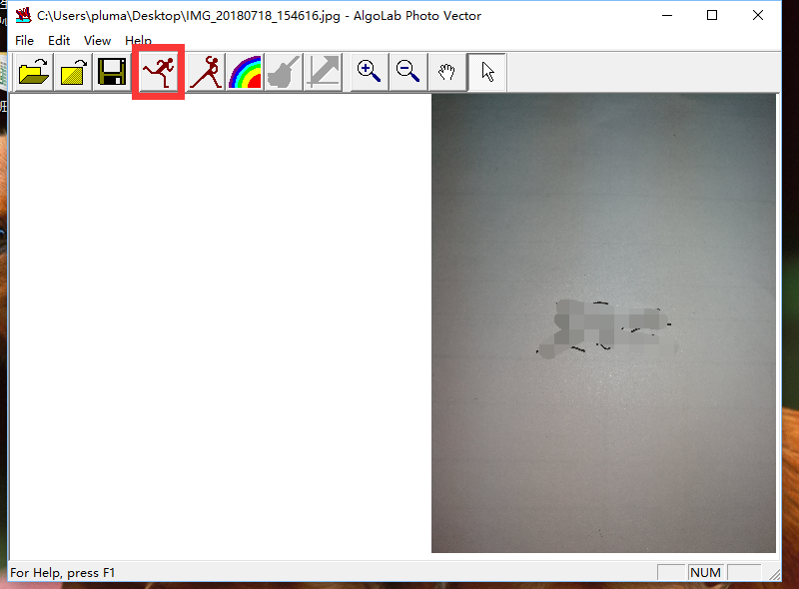
Task: Select the zoom out magnifier tool
Action: [408, 72]
